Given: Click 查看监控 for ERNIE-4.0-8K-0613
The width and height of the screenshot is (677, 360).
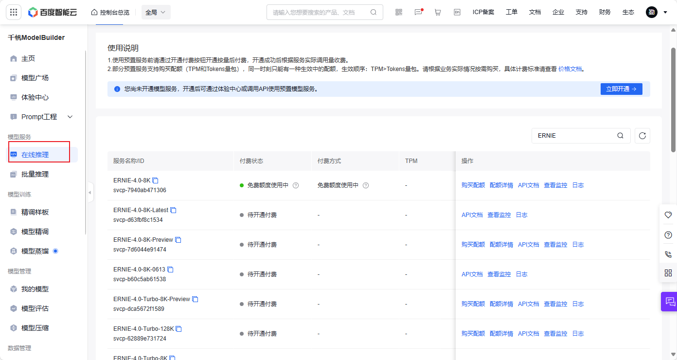Looking at the screenshot, I should click(499, 274).
